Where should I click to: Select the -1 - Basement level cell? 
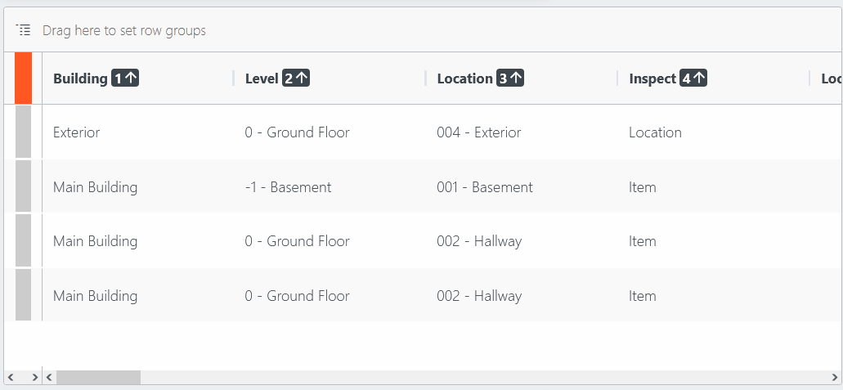pyautogui.click(x=288, y=187)
